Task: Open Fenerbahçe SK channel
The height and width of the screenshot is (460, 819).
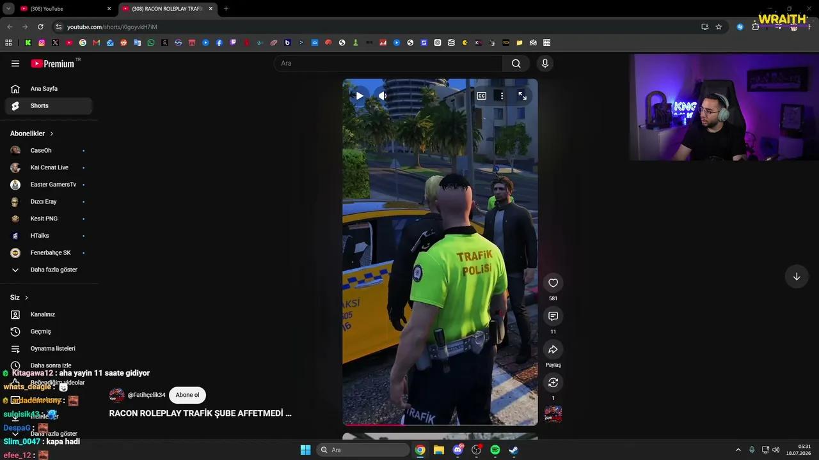Action: pos(49,253)
